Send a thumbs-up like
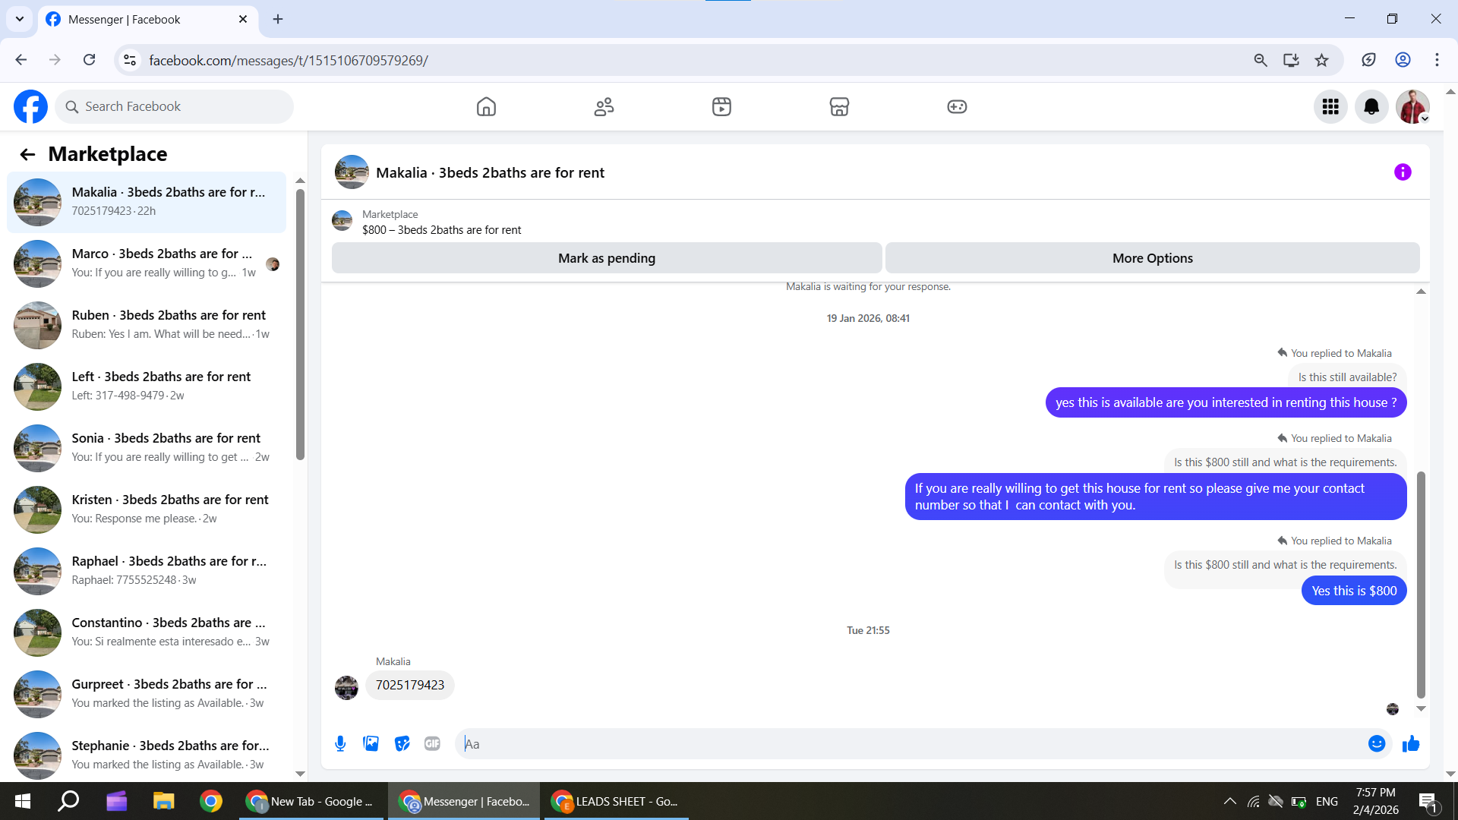 1411,744
